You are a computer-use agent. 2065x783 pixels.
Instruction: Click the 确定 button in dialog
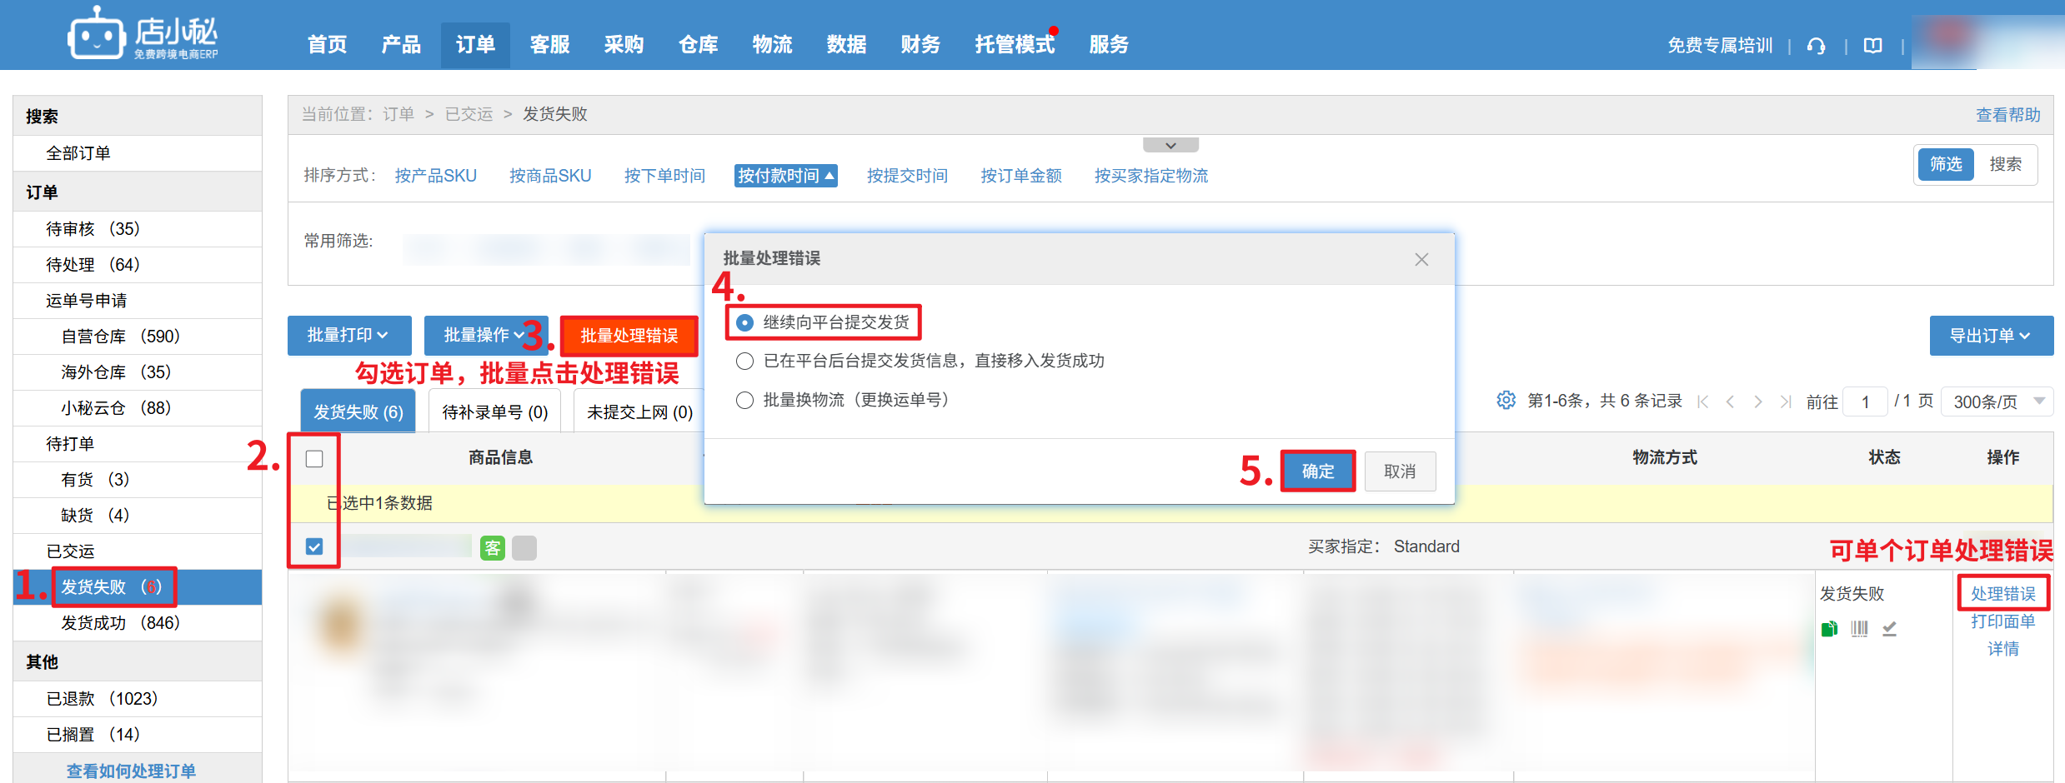1317,471
